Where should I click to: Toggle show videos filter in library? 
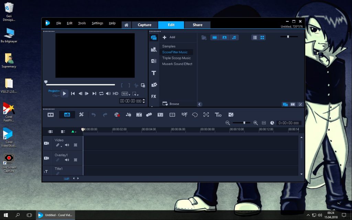pos(214,37)
